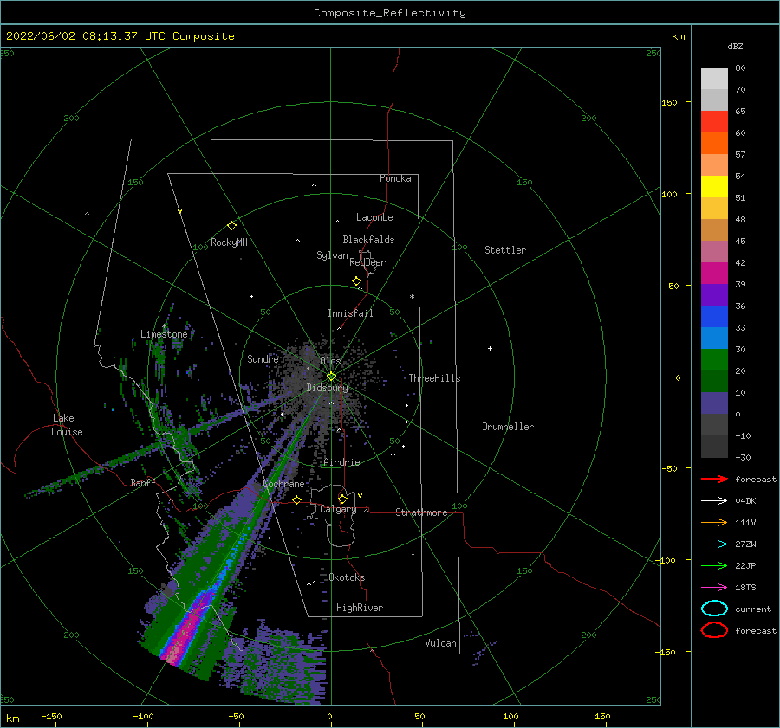Click the Airdrie city label
This screenshot has width=780, height=728.
click(341, 462)
